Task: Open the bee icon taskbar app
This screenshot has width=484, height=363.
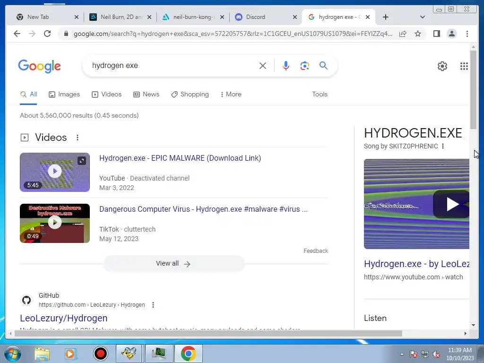Action: [x=129, y=354]
